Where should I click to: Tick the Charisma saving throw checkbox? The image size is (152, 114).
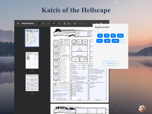60,53
